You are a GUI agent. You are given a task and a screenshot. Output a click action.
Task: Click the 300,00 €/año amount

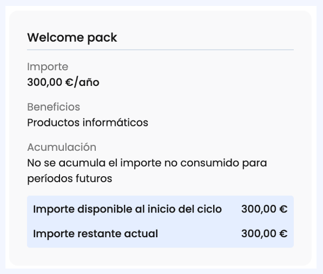[x=63, y=82]
